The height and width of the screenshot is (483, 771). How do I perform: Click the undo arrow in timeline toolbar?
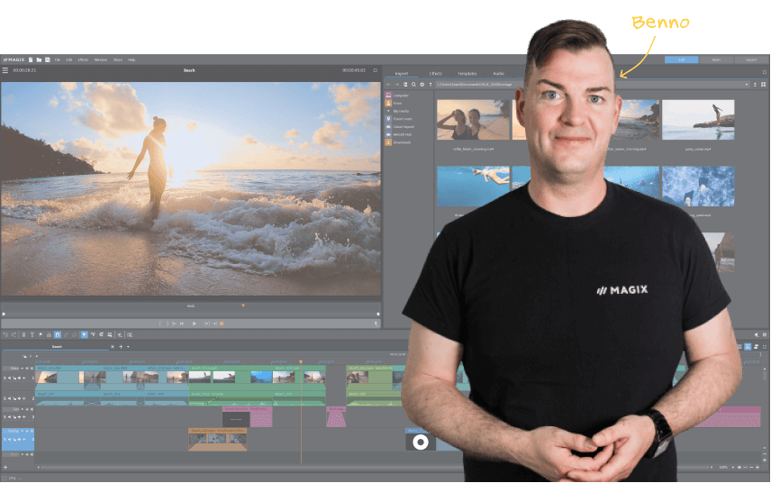(x=6, y=334)
